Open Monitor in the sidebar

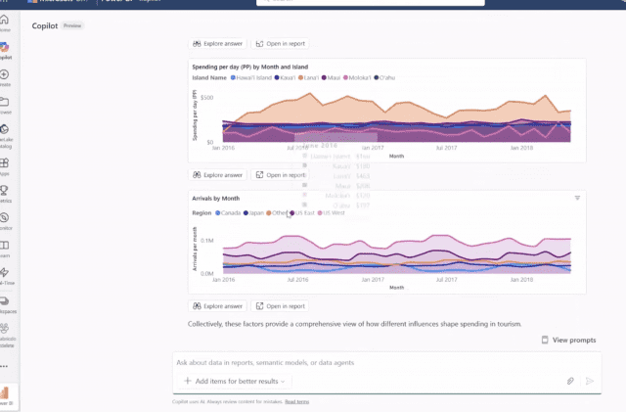click(x=4, y=218)
